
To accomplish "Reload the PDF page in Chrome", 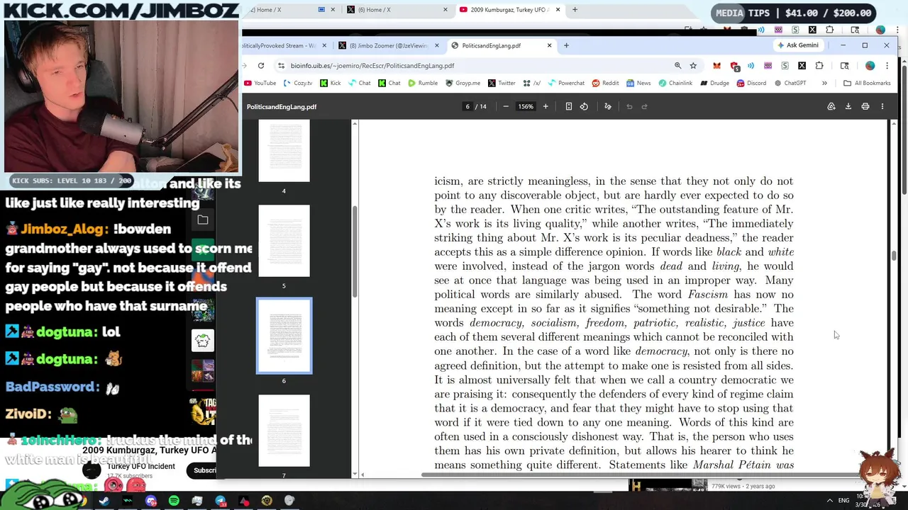I will (261, 65).
